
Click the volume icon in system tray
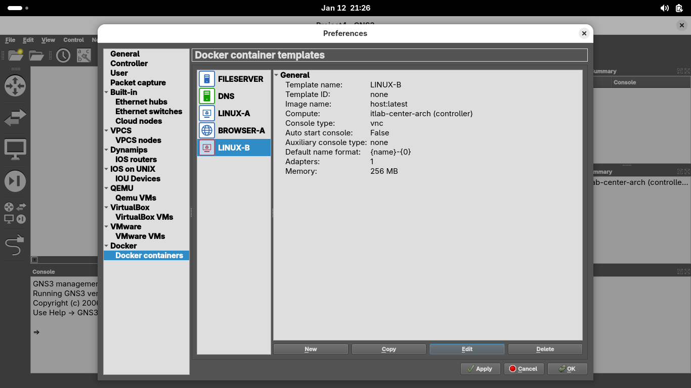pos(665,8)
